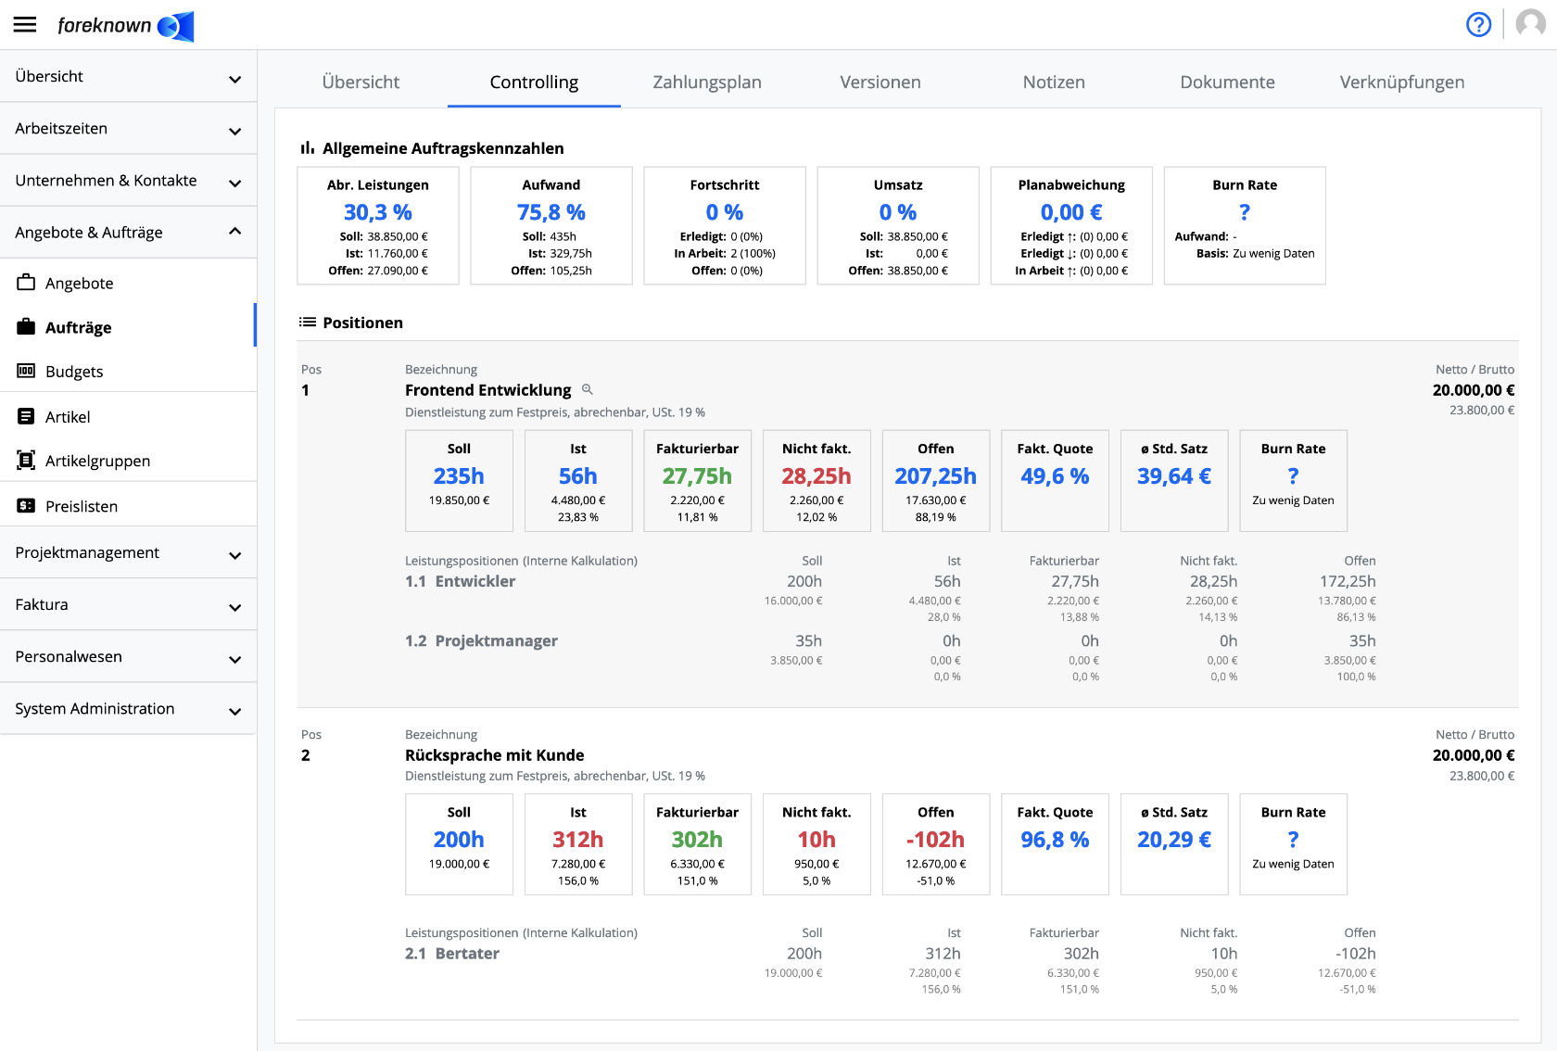This screenshot has height=1051, width=1557.
Task: Click the Planabweichung 0,00 € card
Action: tap(1071, 225)
